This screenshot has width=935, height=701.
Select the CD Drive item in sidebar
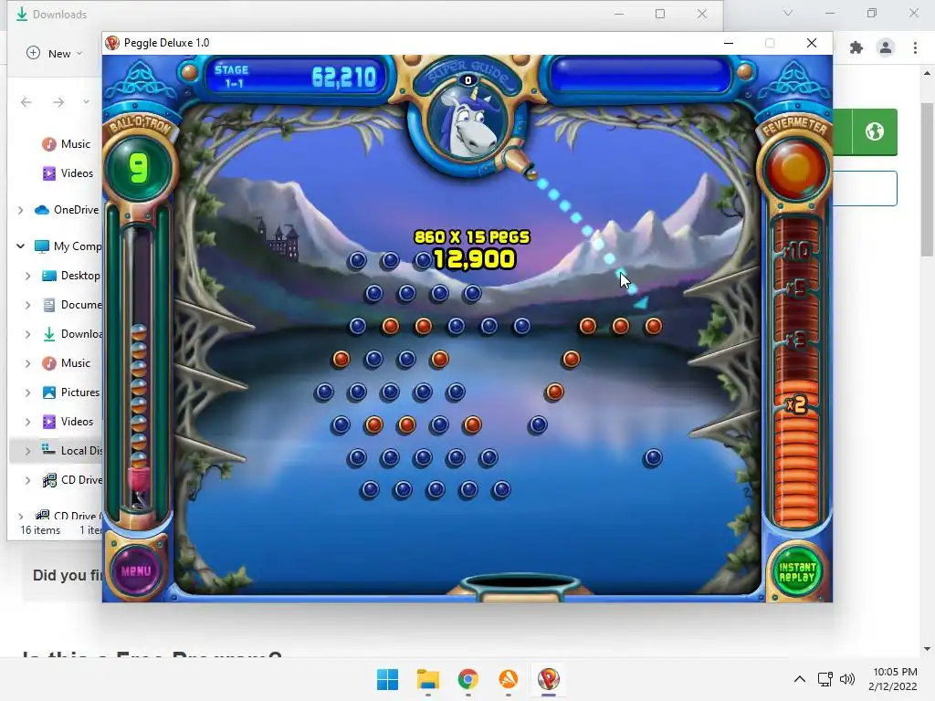71,480
